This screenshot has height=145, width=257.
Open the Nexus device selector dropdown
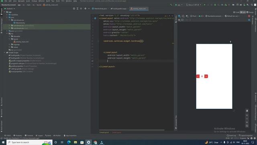coord(194,5)
